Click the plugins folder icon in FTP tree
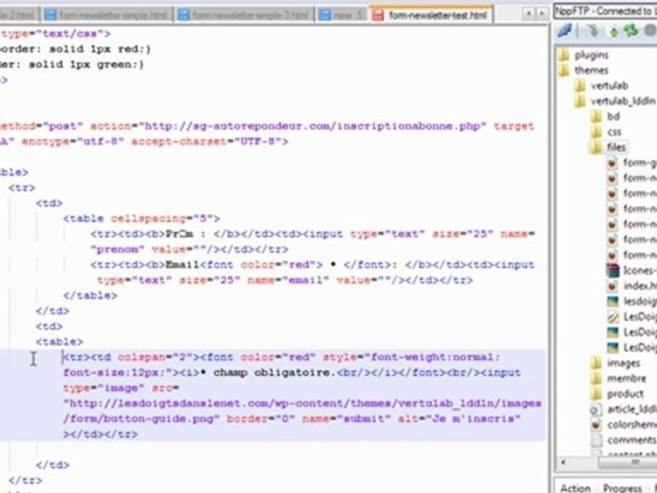The width and height of the screenshot is (657, 493). click(x=564, y=55)
